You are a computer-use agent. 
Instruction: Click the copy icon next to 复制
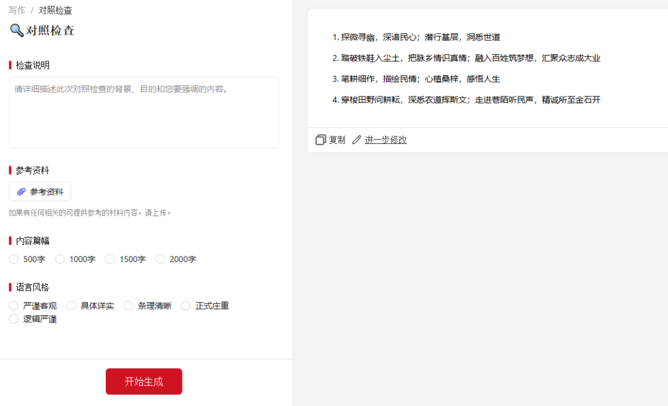pos(320,140)
